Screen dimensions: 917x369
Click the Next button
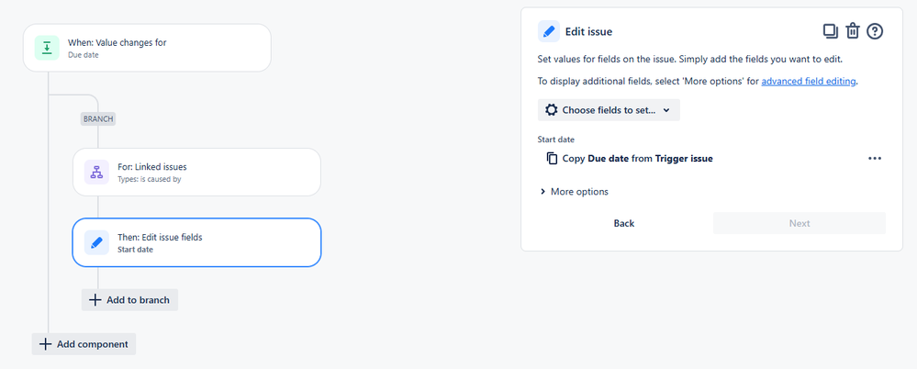800,223
